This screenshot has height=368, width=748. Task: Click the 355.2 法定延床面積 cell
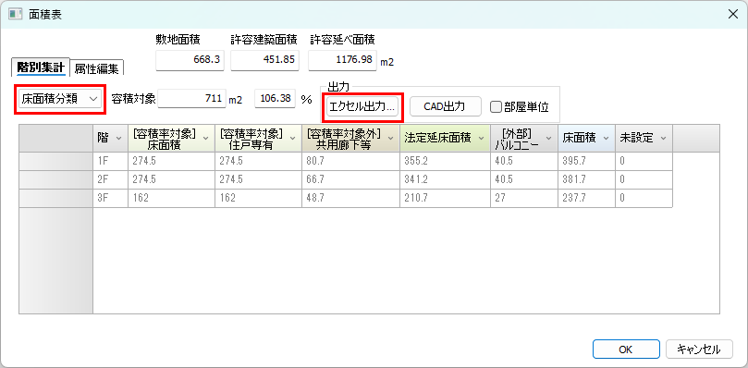445,162
